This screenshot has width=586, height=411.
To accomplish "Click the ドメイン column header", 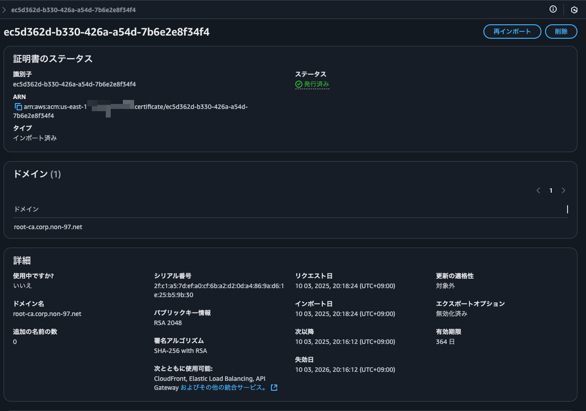I will 26,209.
